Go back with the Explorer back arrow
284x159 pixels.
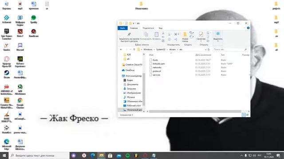click(121, 49)
